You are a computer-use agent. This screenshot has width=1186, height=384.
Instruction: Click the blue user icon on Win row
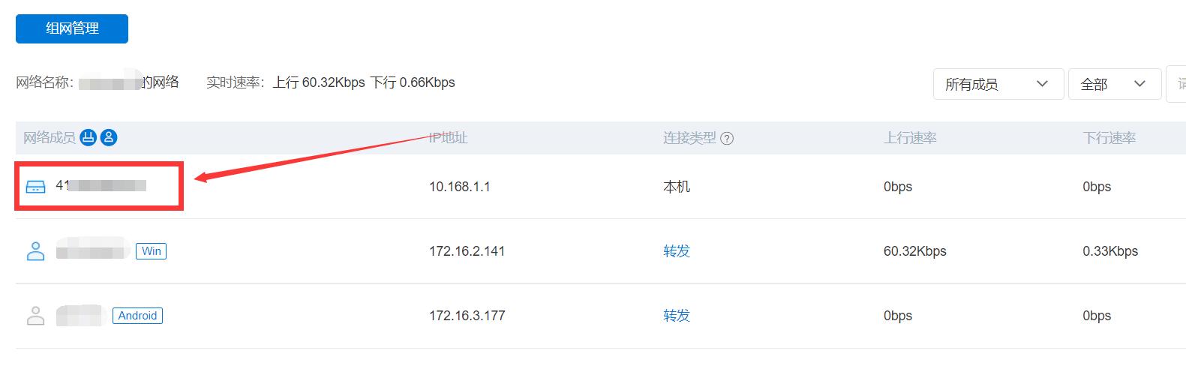(35, 251)
